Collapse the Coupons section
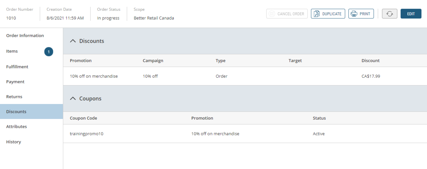Image resolution: width=427 pixels, height=169 pixels. (73, 99)
